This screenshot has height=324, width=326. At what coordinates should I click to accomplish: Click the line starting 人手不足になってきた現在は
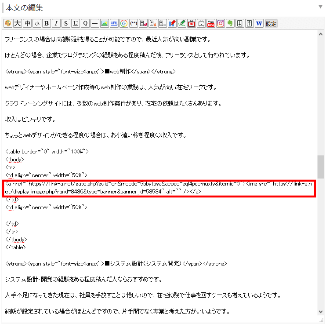pyautogui.click(x=143, y=295)
